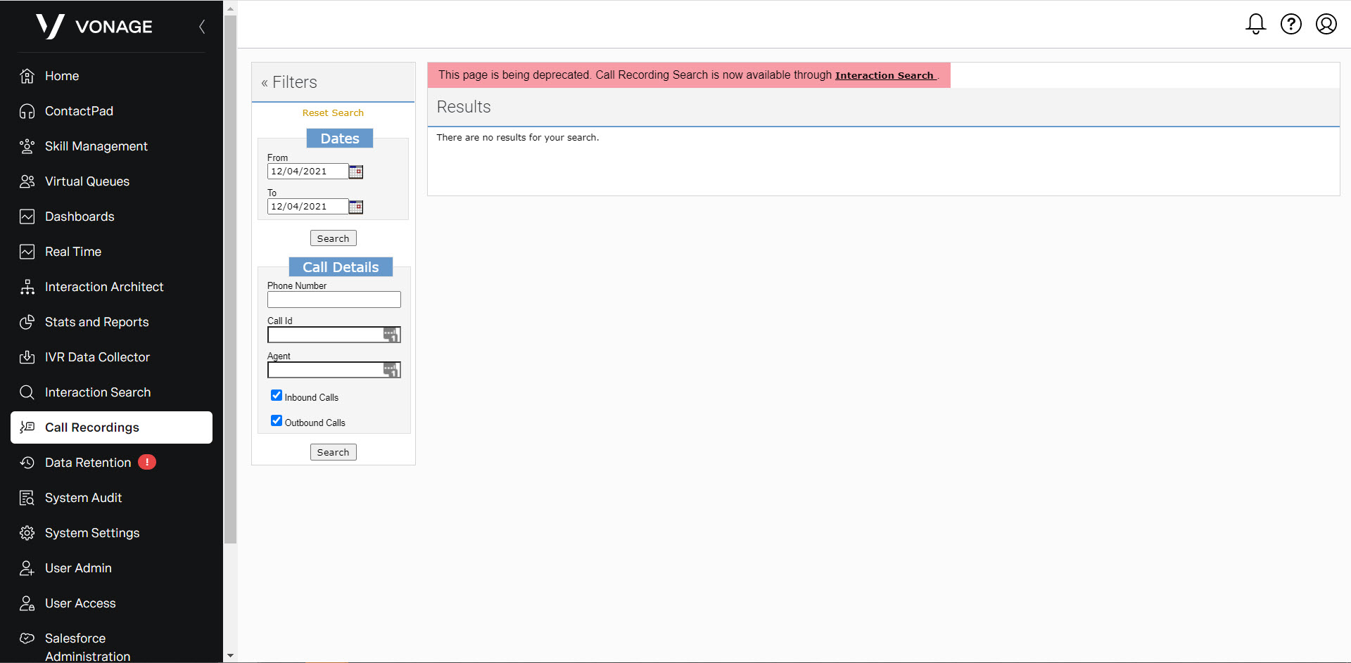Click the Salesforce Administration cloud icon
Screen dimensions: 1351x663
click(x=27, y=638)
